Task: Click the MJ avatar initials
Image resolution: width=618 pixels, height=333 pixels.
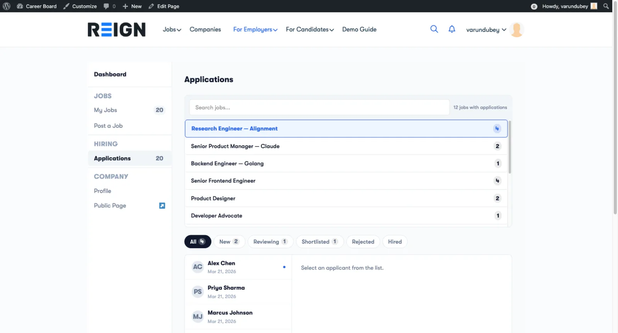Action: (198, 317)
